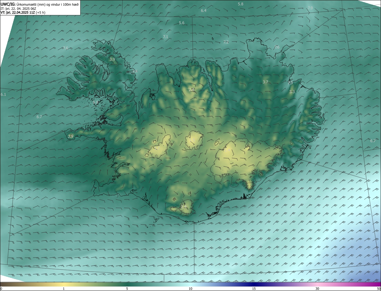Image resolution: width=381 pixels, height=291 pixels.
Task: Click the 7.2 value label
Action: click(x=226, y=42)
